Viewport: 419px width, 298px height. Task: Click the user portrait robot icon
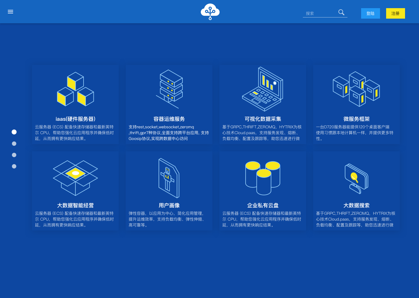click(169, 178)
